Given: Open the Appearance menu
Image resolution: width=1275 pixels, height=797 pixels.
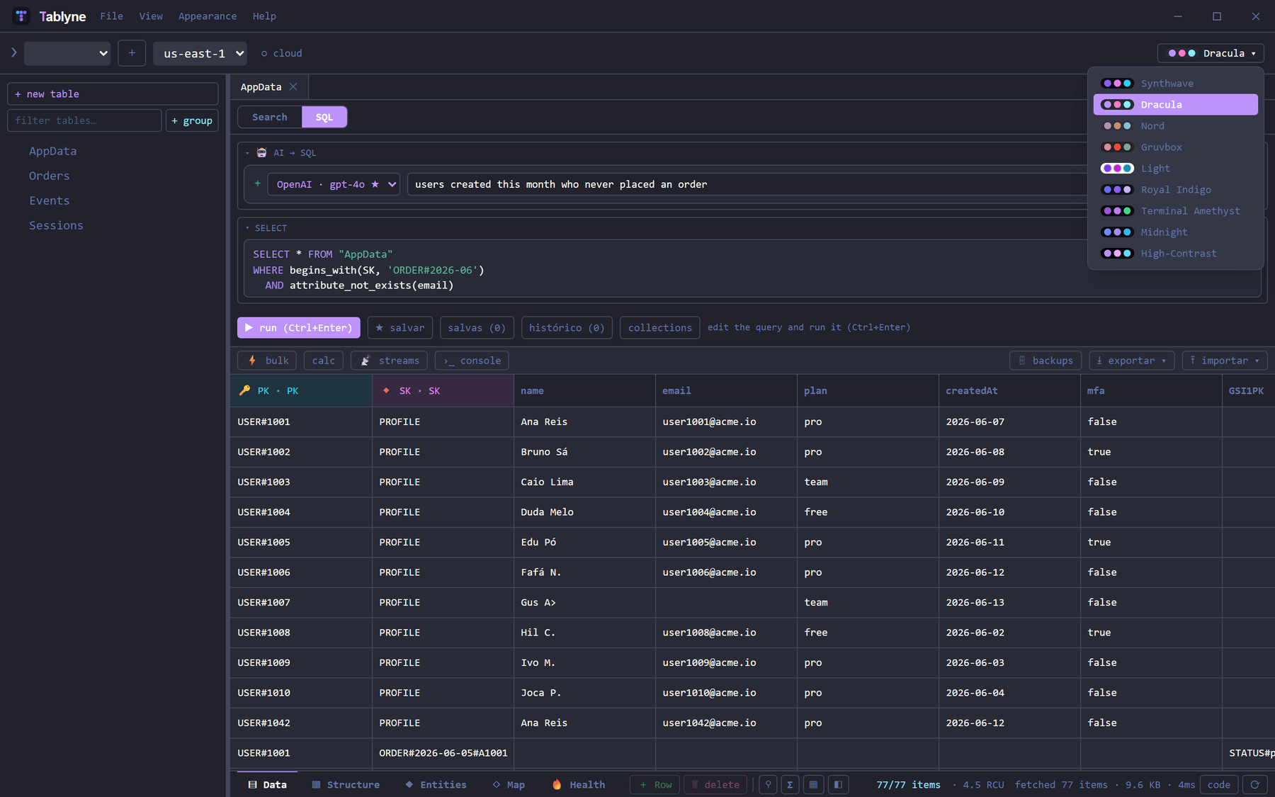Looking at the screenshot, I should click(208, 16).
